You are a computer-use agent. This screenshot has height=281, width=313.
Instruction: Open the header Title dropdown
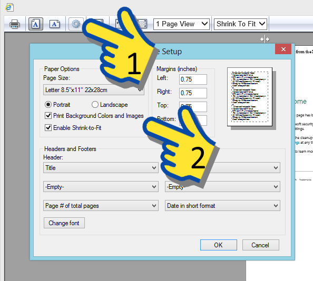101,168
